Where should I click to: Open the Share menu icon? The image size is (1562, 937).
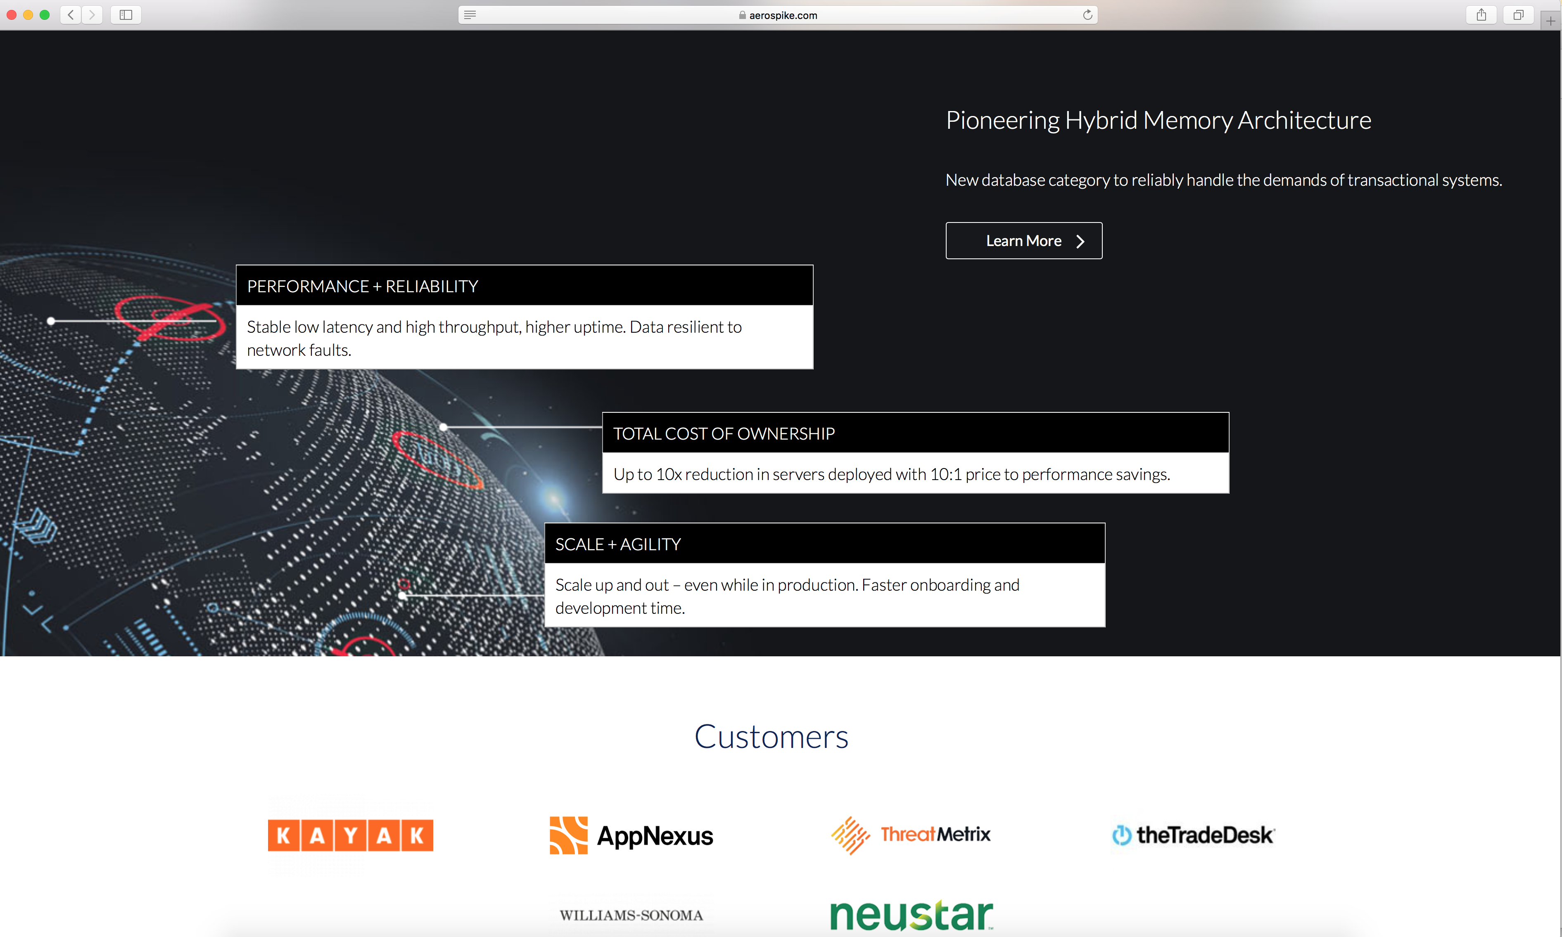click(x=1481, y=14)
